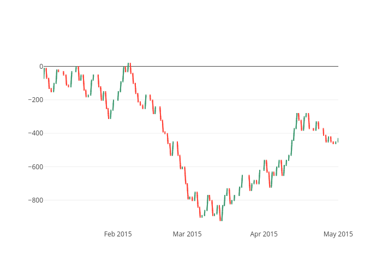This screenshot has width=382, height=273.
Task: Click the mid-April peak candle near −280
Action: (297, 117)
